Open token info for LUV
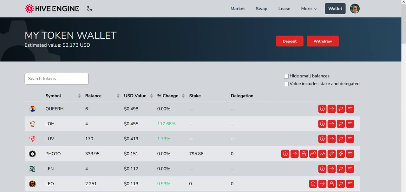 [322, 139]
